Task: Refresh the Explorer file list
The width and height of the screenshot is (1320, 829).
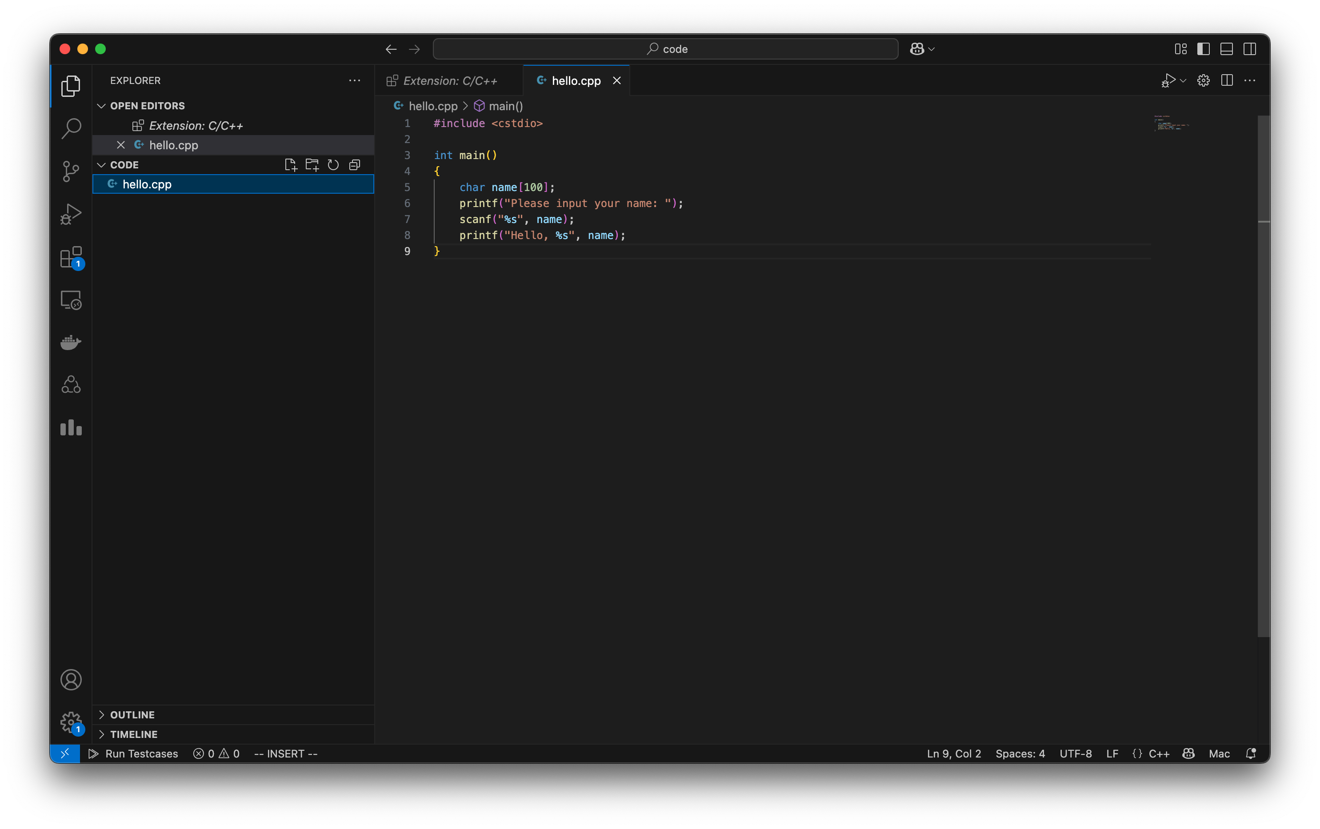Action: pos(333,164)
